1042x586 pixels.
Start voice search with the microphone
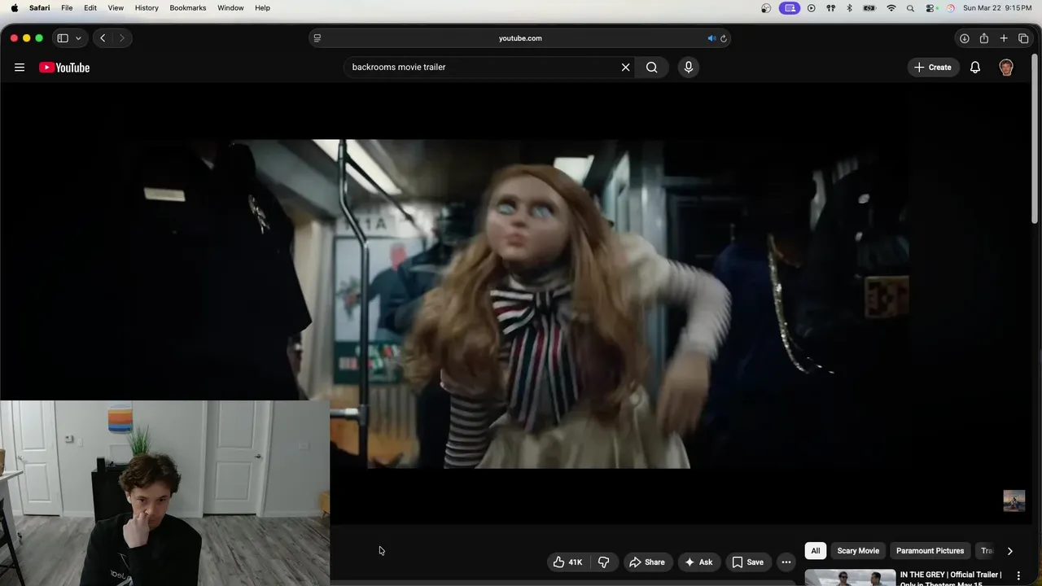tap(689, 68)
